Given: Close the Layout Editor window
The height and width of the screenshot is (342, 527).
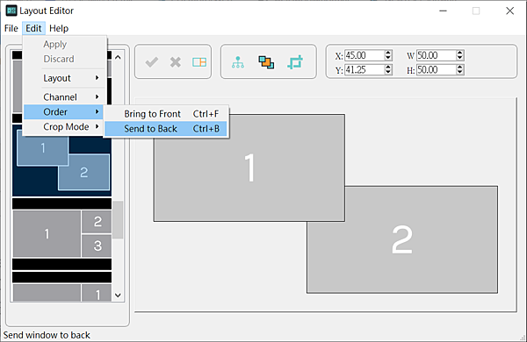Looking at the screenshot, I should (x=509, y=11).
